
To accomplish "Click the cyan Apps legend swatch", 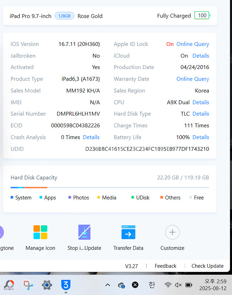I will click(41, 197).
